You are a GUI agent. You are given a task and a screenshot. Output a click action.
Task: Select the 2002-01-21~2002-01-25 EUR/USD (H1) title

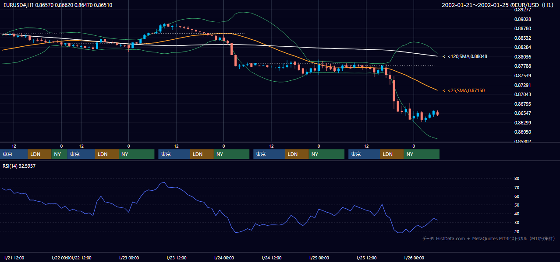tap(498, 5)
